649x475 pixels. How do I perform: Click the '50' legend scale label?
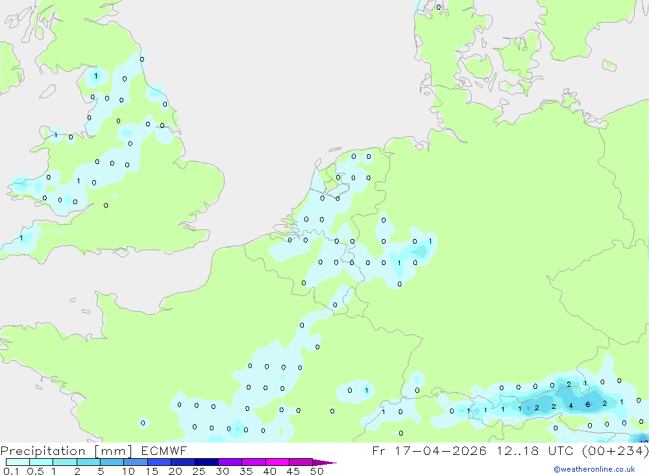(317, 471)
